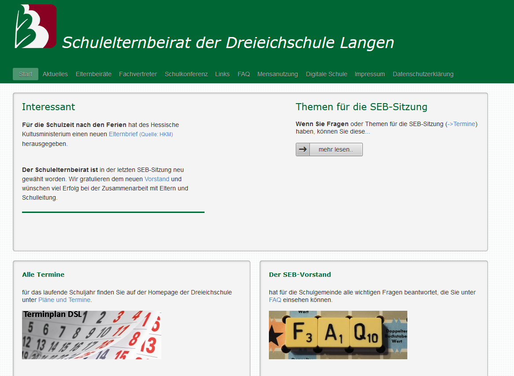Screen dimensions: 514x376
Task: Select the Start navigation item
Action: (25, 74)
